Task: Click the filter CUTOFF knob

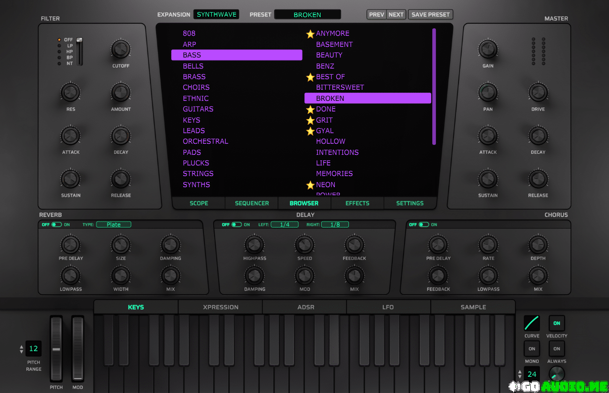Action: coord(120,49)
